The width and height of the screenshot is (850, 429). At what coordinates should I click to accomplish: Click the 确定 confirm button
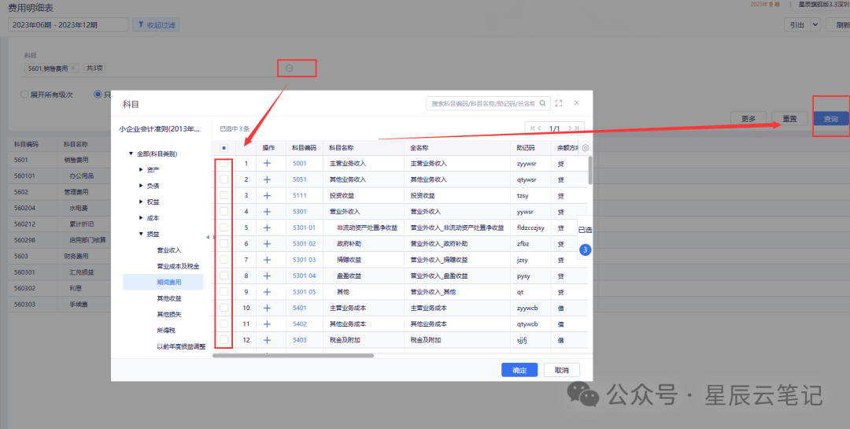point(519,370)
